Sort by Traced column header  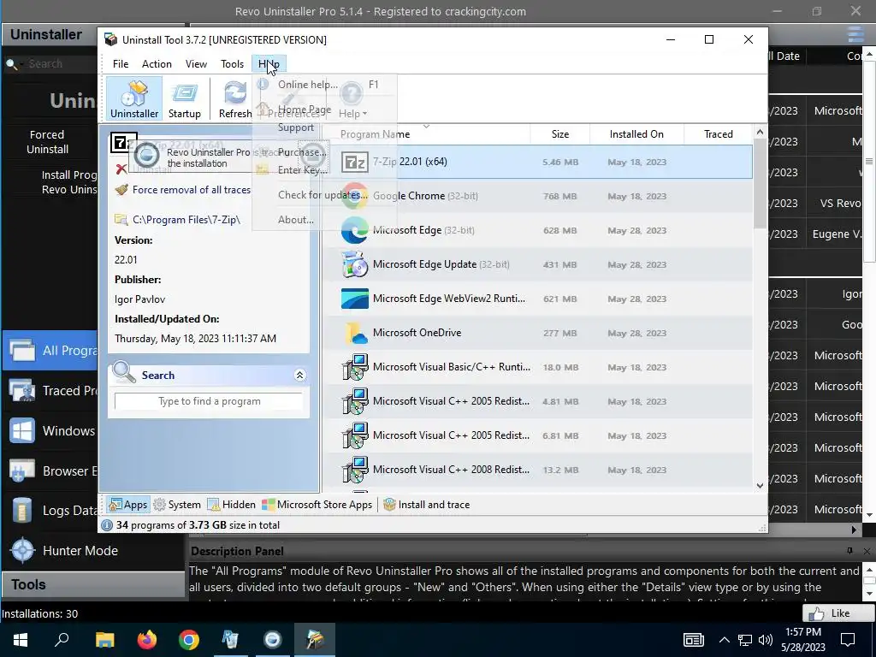pos(718,134)
